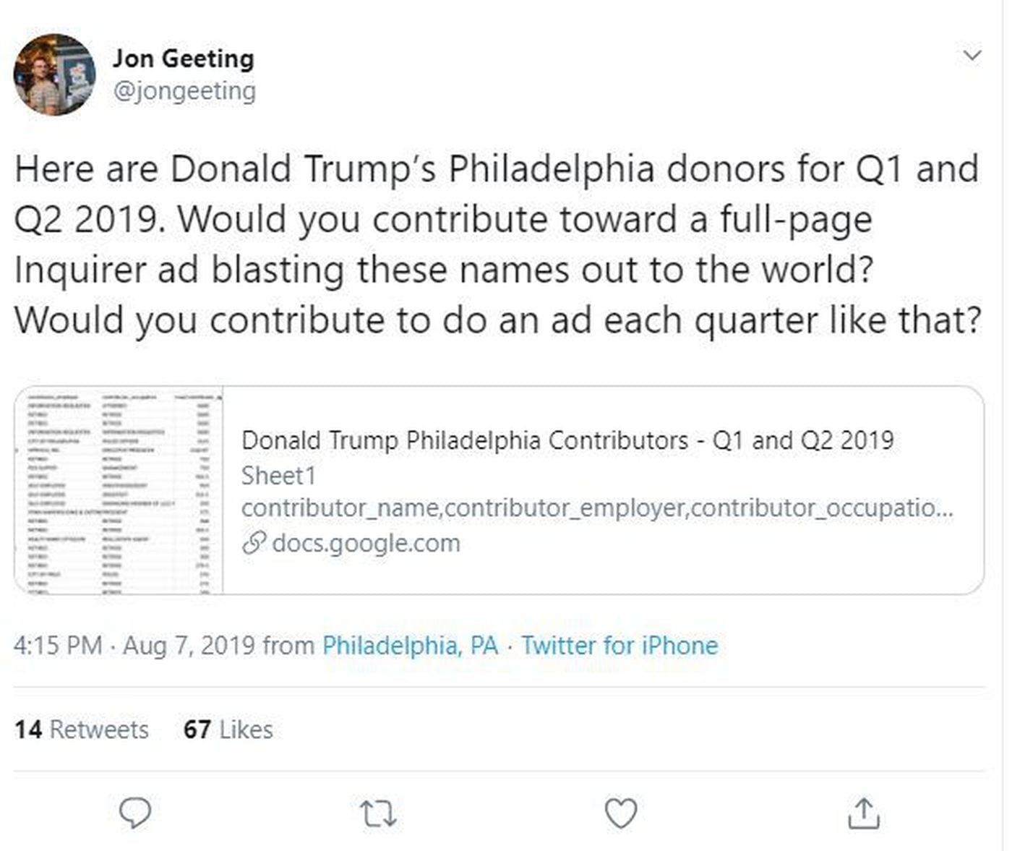Open spreadsheet preview thumbnail image
The width and height of the screenshot is (1012, 851).
click(119, 490)
